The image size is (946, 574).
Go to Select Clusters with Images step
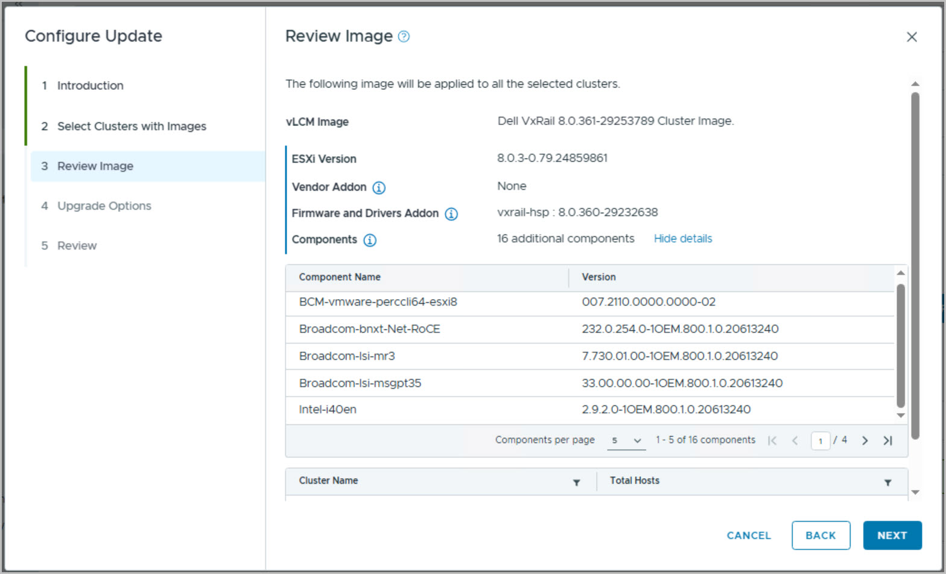(x=132, y=126)
